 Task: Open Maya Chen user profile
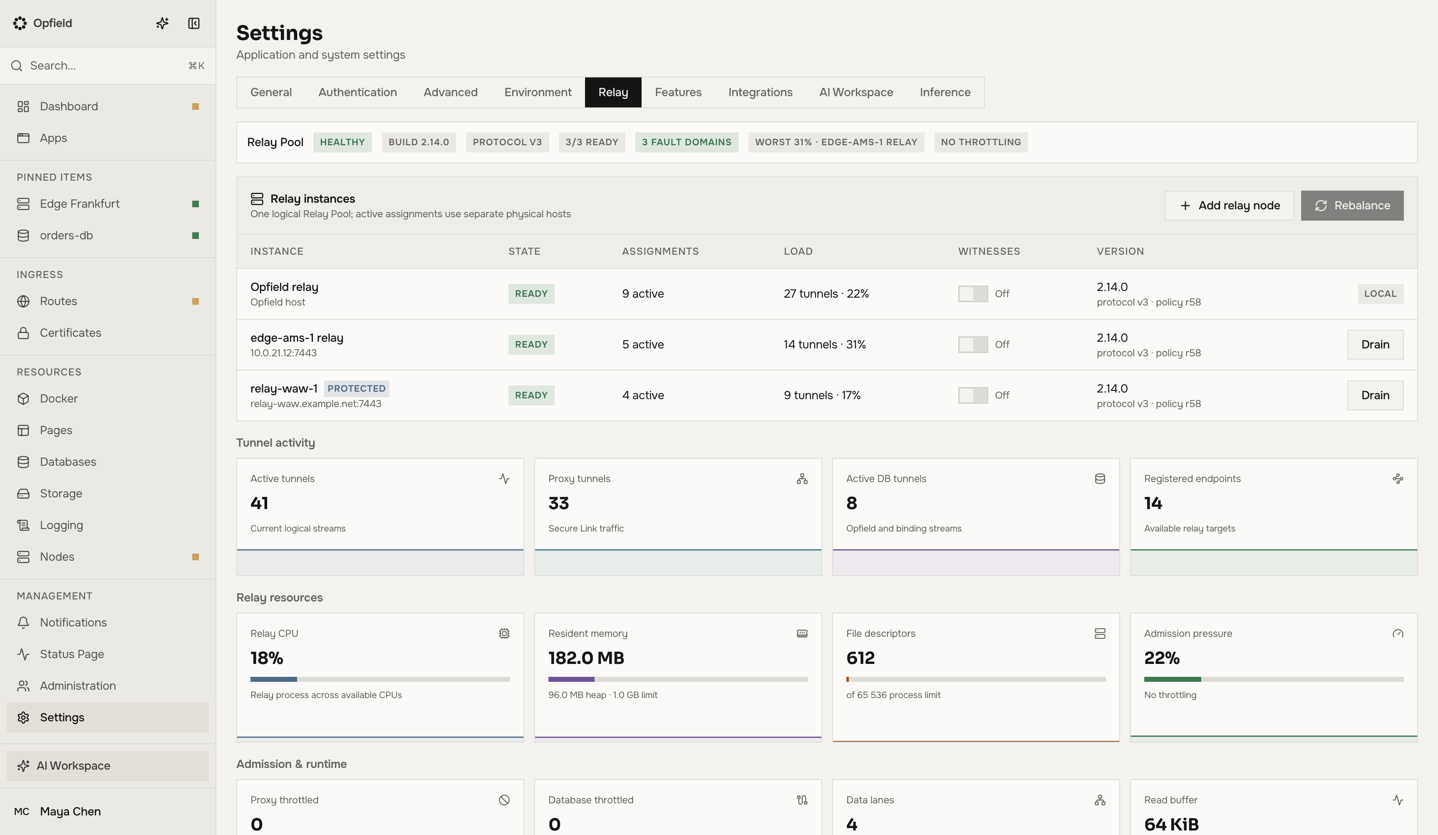coord(108,812)
